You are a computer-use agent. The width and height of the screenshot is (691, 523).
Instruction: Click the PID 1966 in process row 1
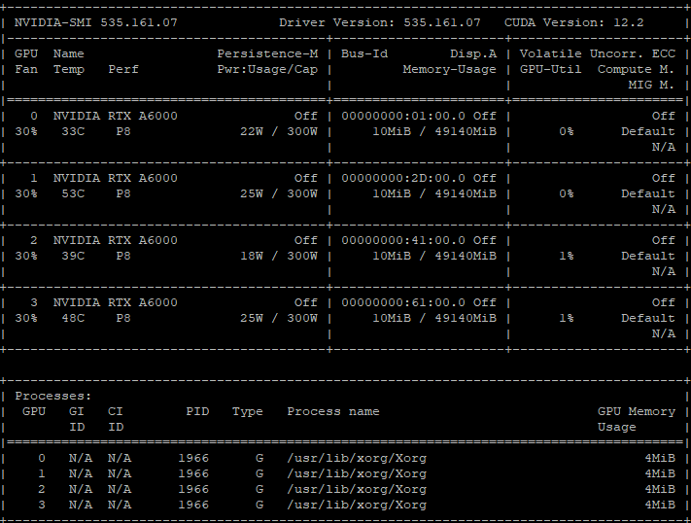tap(193, 473)
